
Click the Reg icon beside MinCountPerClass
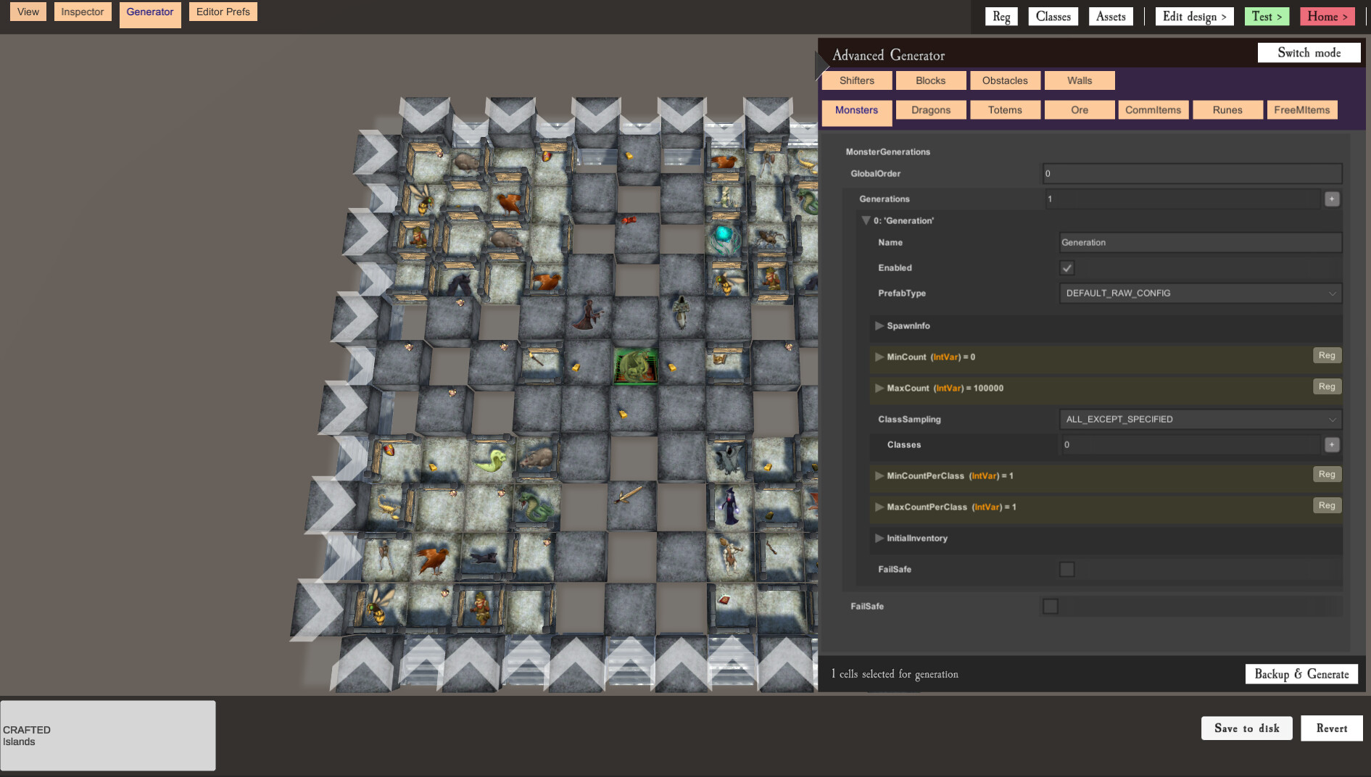click(1326, 474)
